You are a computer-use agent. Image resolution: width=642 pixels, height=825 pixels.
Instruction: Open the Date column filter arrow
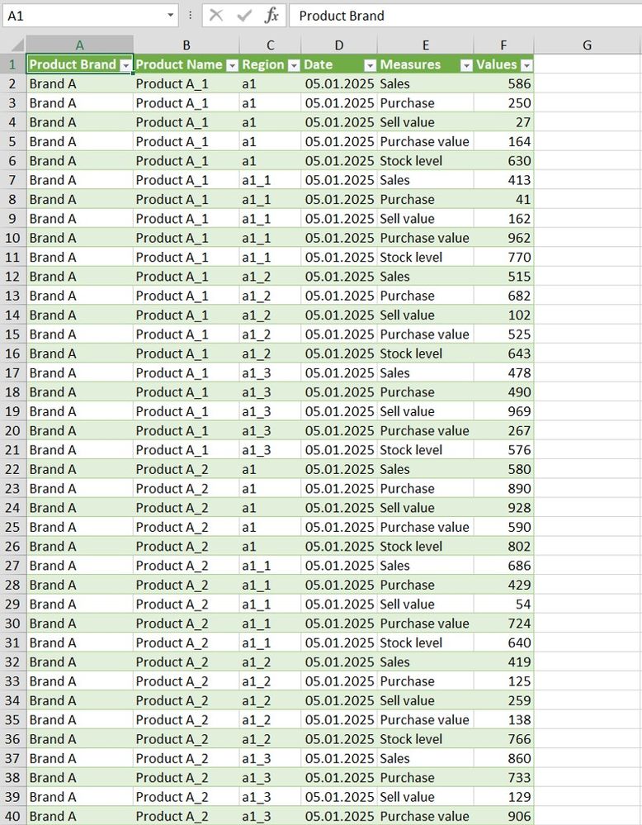pyautogui.click(x=371, y=65)
